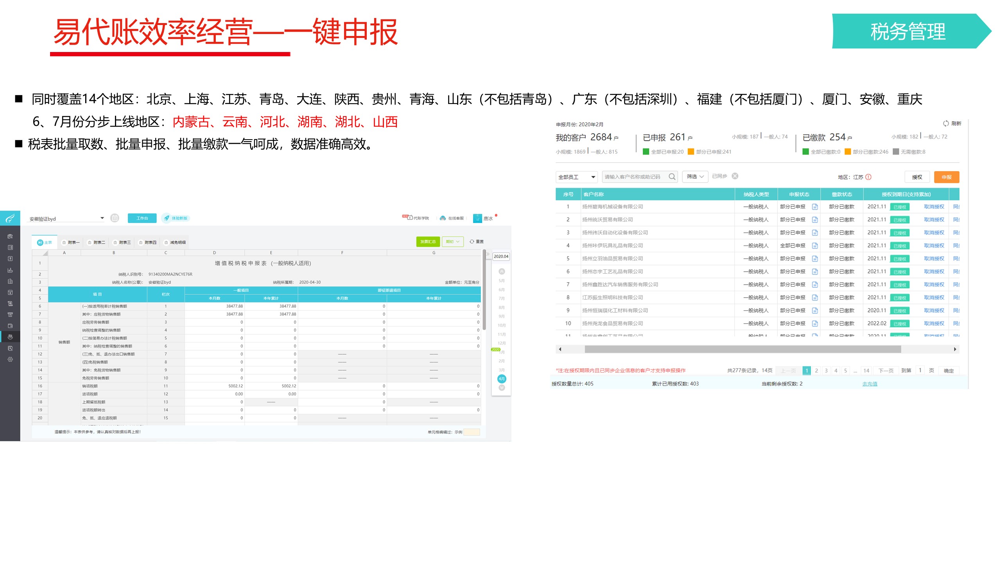Click the orange 部分已申报:241 legend swatch
Viewport: 1001px width, 563px height.
click(x=691, y=152)
